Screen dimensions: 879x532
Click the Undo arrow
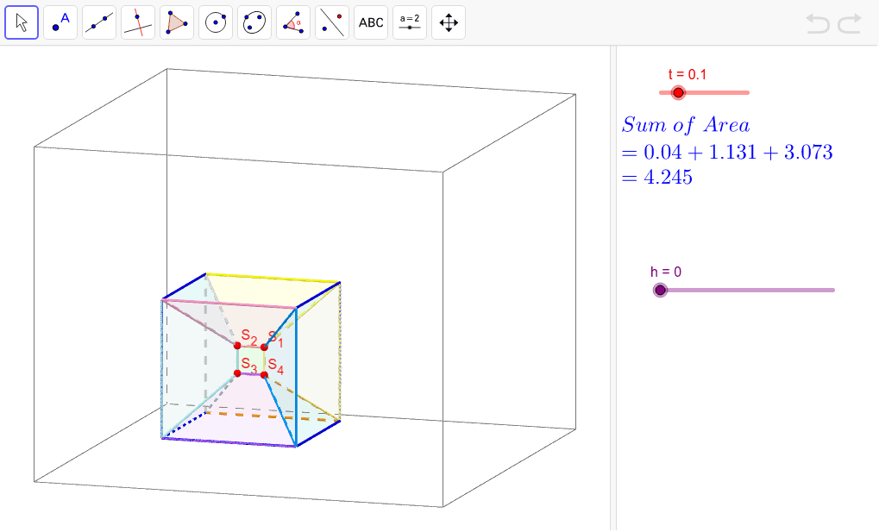818,25
